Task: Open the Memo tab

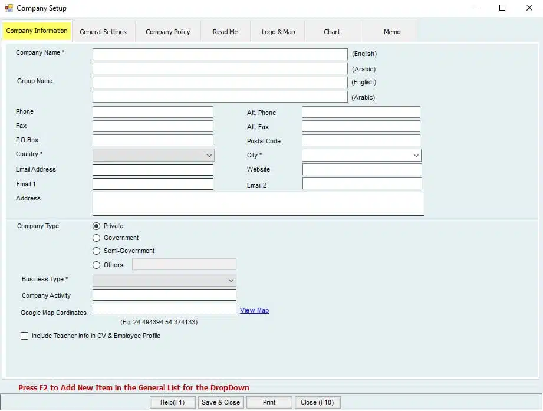Action: (392, 32)
